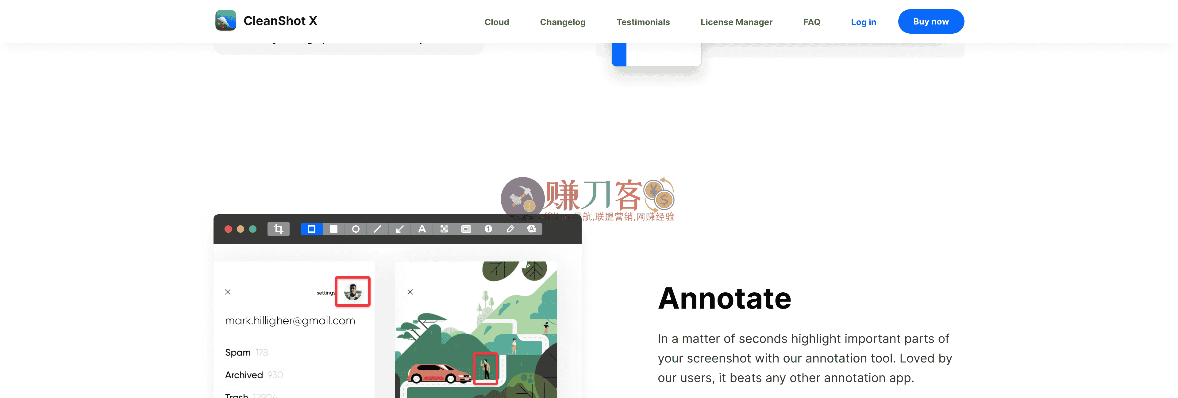Click the Annotate heading
The image size is (1178, 398).
pos(724,298)
